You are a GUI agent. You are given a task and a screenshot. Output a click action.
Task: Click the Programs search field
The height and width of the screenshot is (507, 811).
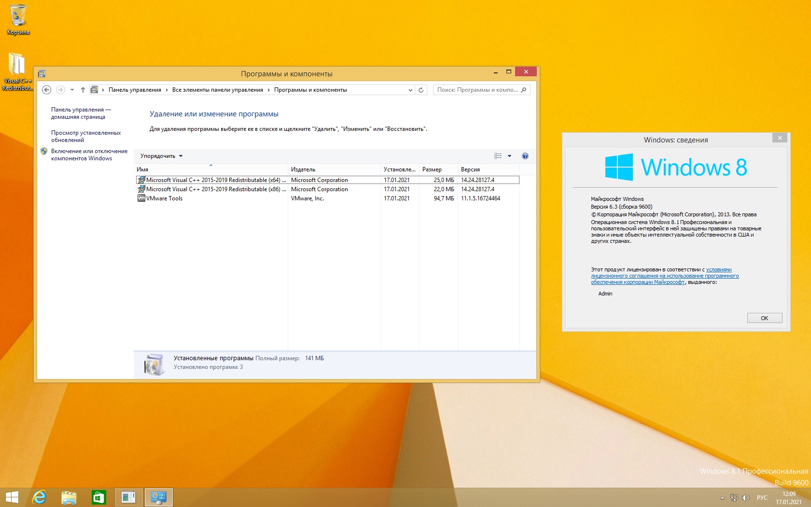[x=478, y=90]
